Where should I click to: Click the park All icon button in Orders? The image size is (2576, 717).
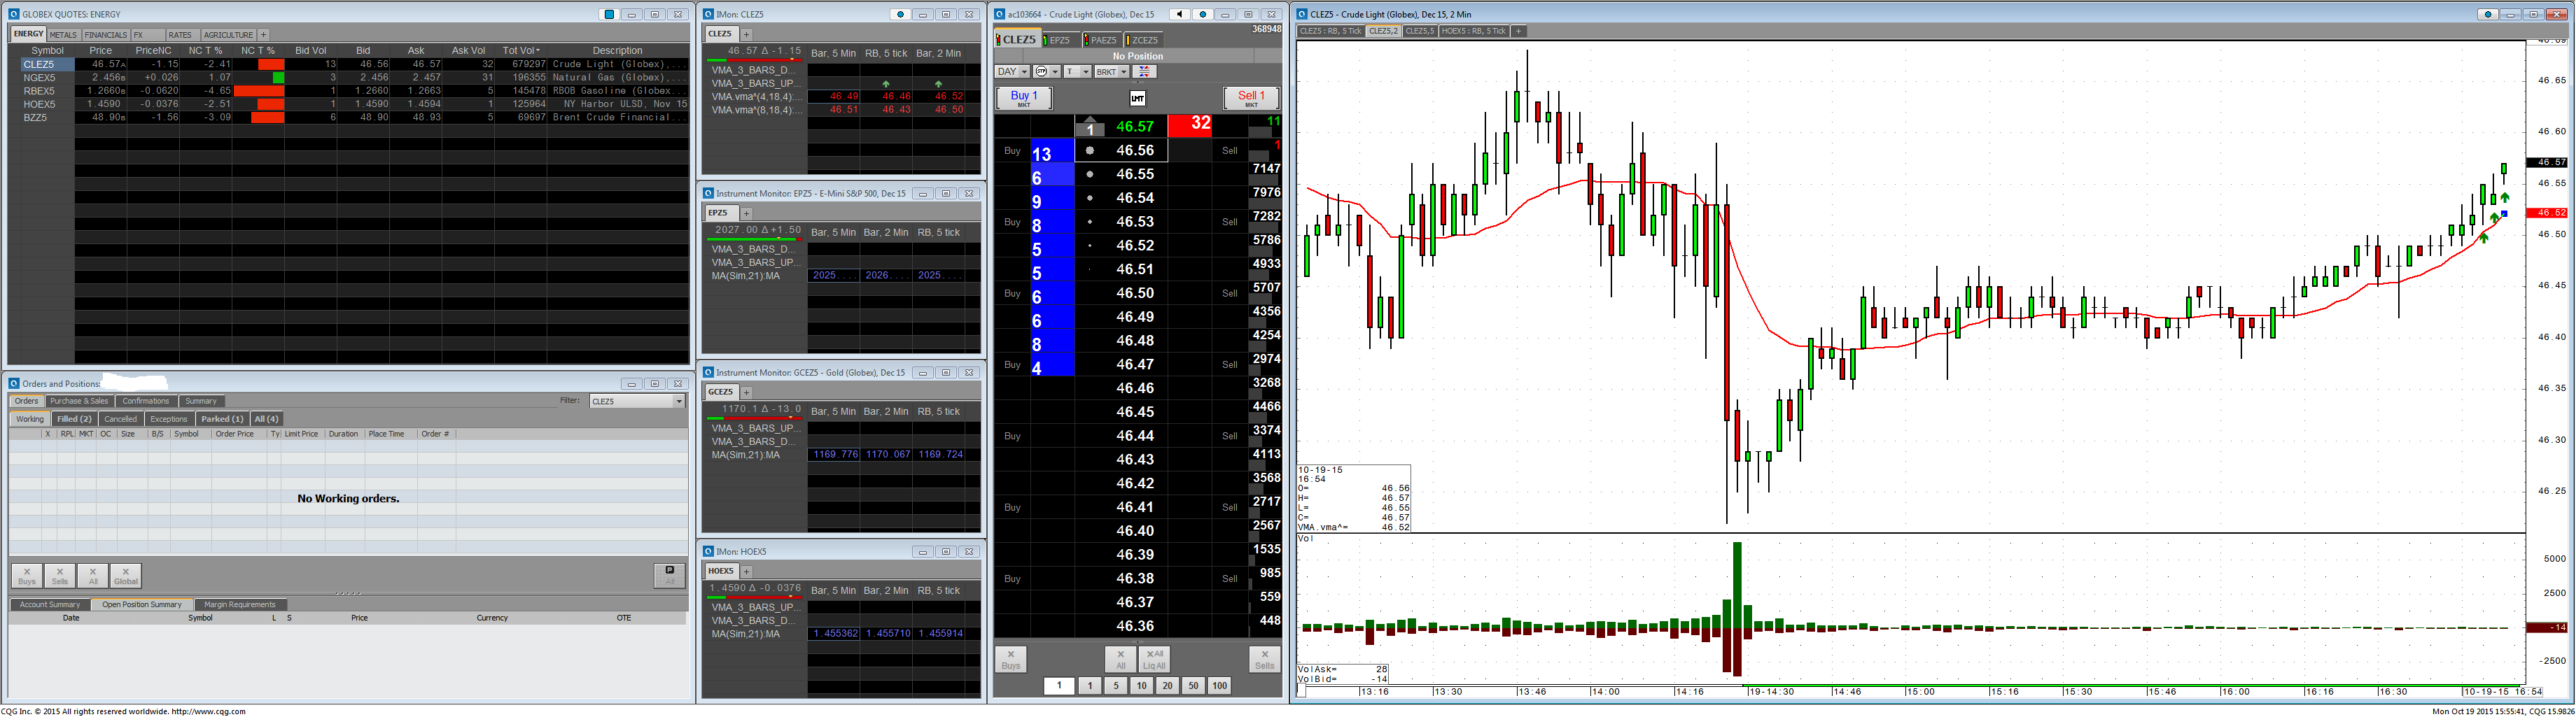669,575
